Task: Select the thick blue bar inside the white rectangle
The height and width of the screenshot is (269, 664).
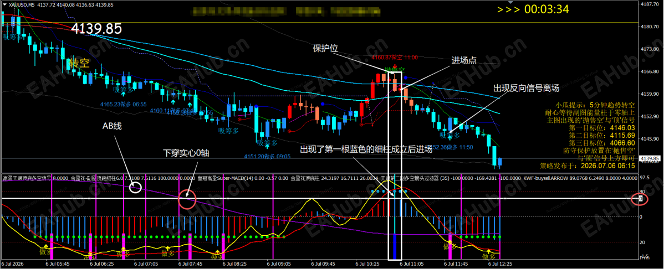Action: tap(395, 246)
